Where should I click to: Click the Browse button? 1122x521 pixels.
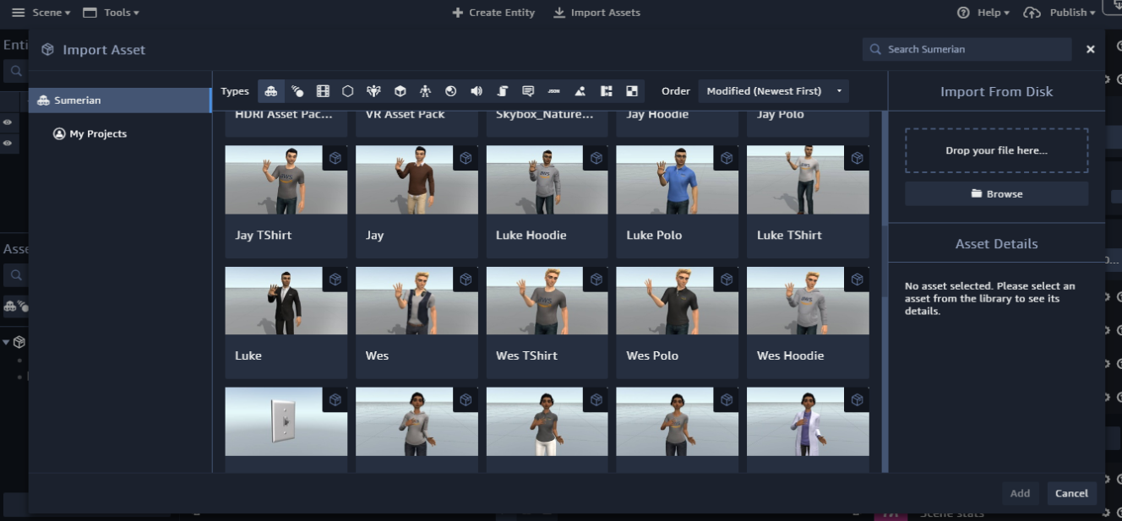(x=996, y=194)
